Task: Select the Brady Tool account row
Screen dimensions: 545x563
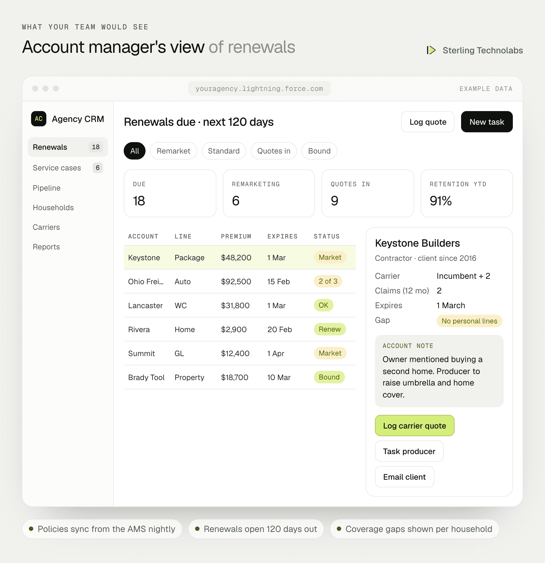Action: 240,377
